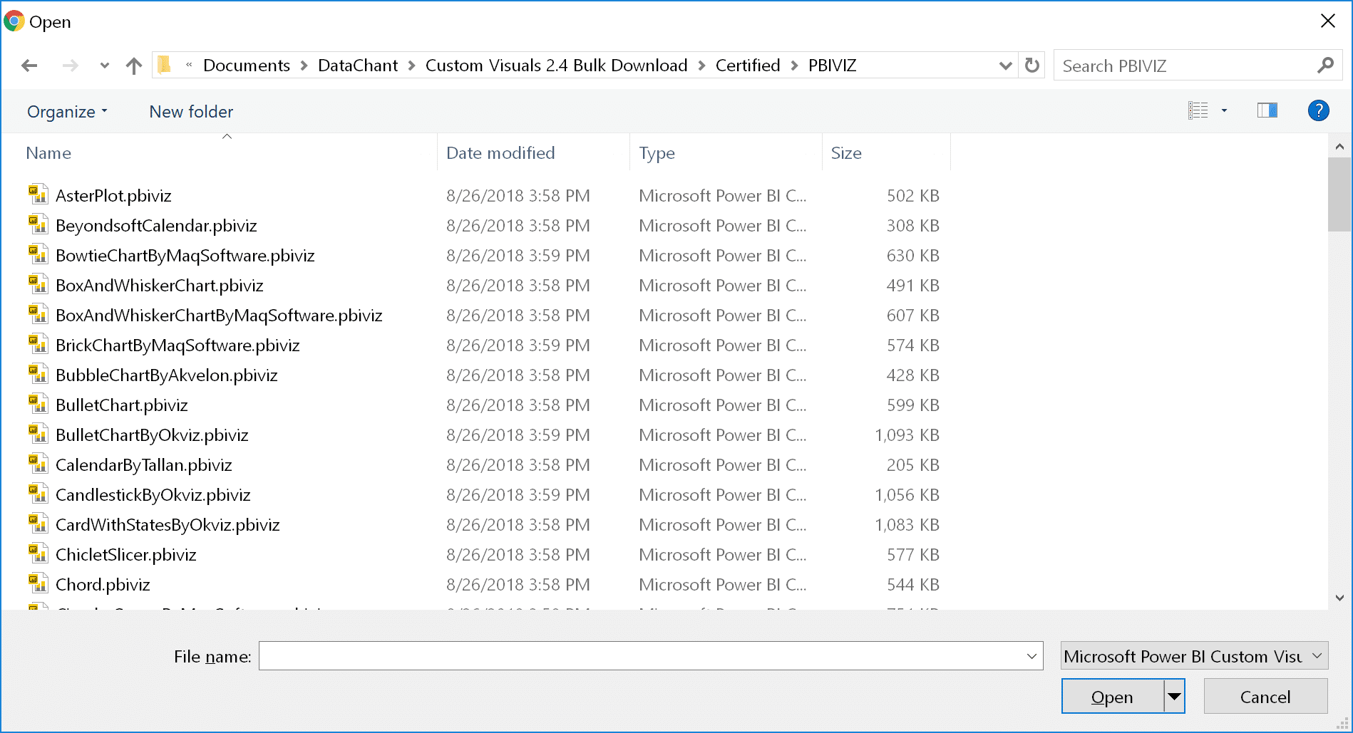Select the BoxAndWhiskerChartByMaqSoftware.pbiviz file icon
Image resolution: width=1353 pixels, height=733 pixels.
click(38, 314)
